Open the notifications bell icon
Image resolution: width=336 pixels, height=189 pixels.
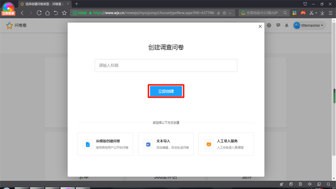click(287, 25)
